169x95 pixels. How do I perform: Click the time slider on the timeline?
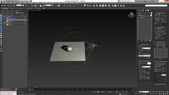point(35,87)
